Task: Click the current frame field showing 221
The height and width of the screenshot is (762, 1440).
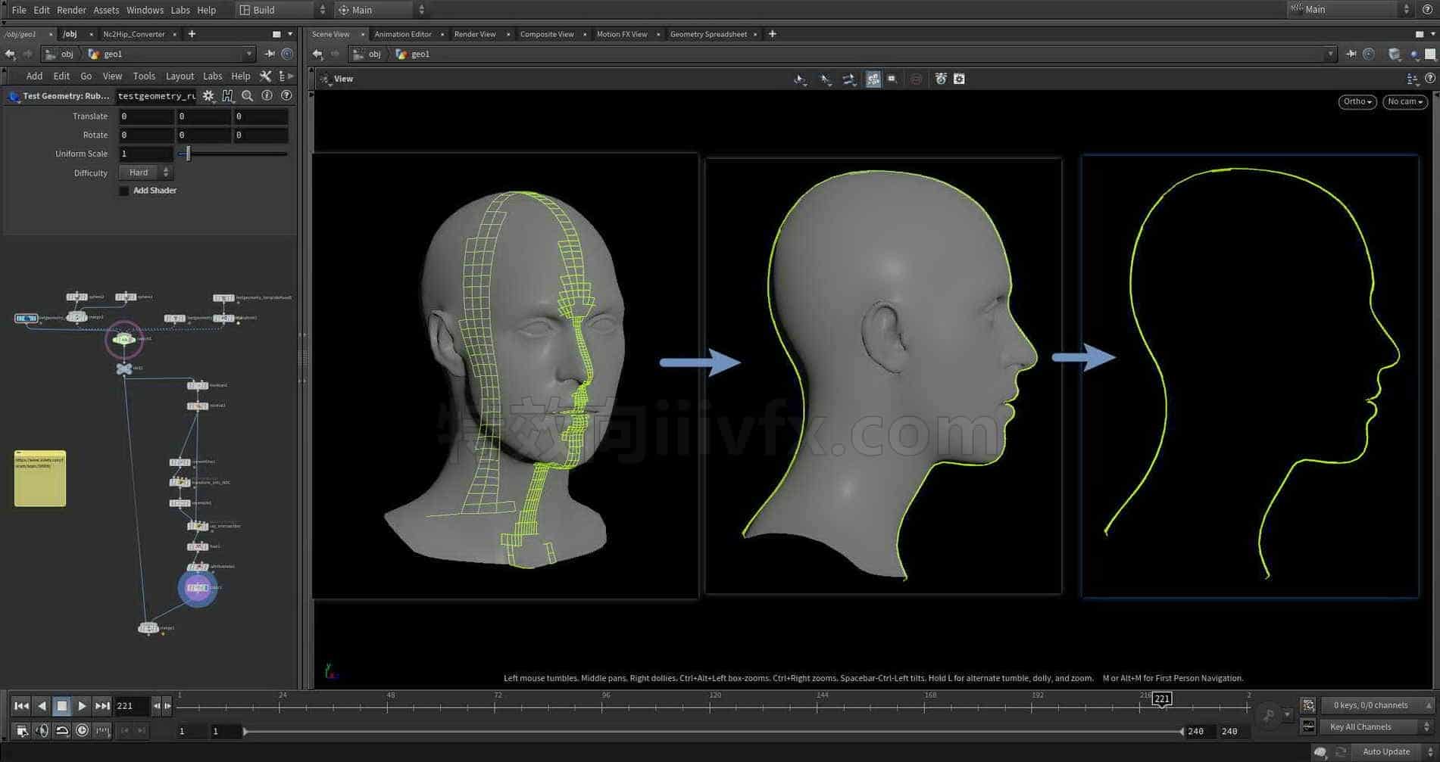Action: pyautogui.click(x=132, y=706)
